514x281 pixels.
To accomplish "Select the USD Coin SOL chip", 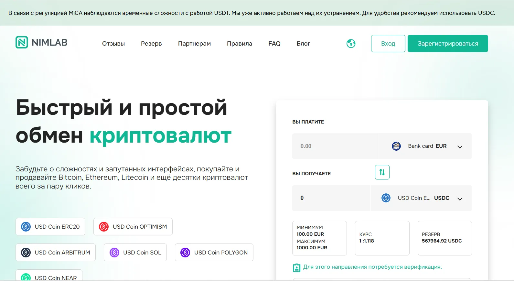I will (x=135, y=253).
